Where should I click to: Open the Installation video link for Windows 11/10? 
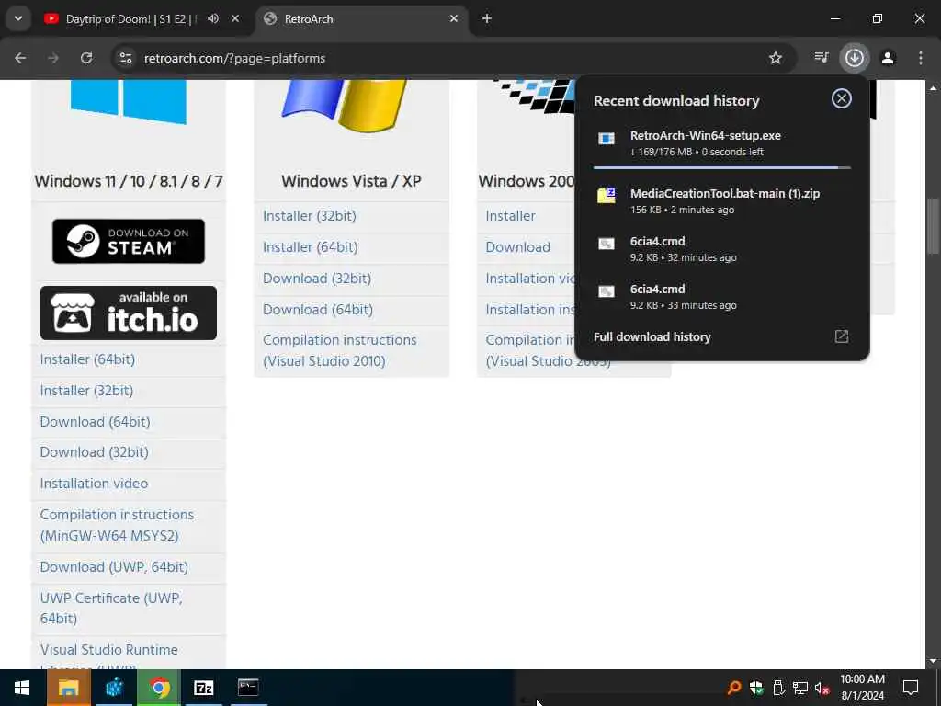tap(94, 484)
